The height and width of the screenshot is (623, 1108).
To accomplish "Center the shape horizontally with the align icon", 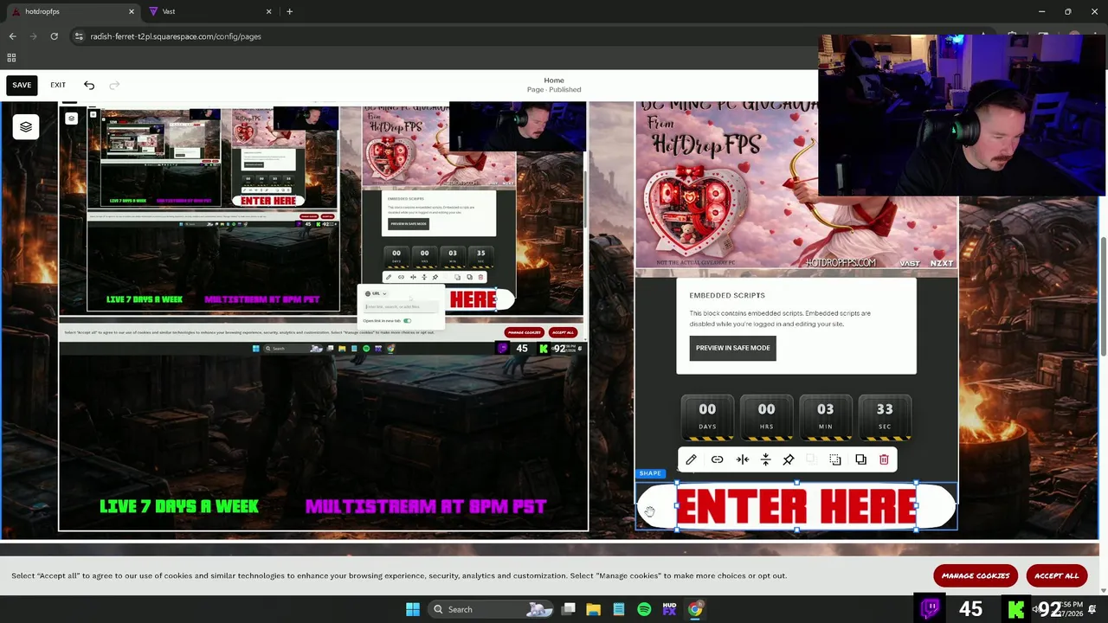I will [742, 459].
